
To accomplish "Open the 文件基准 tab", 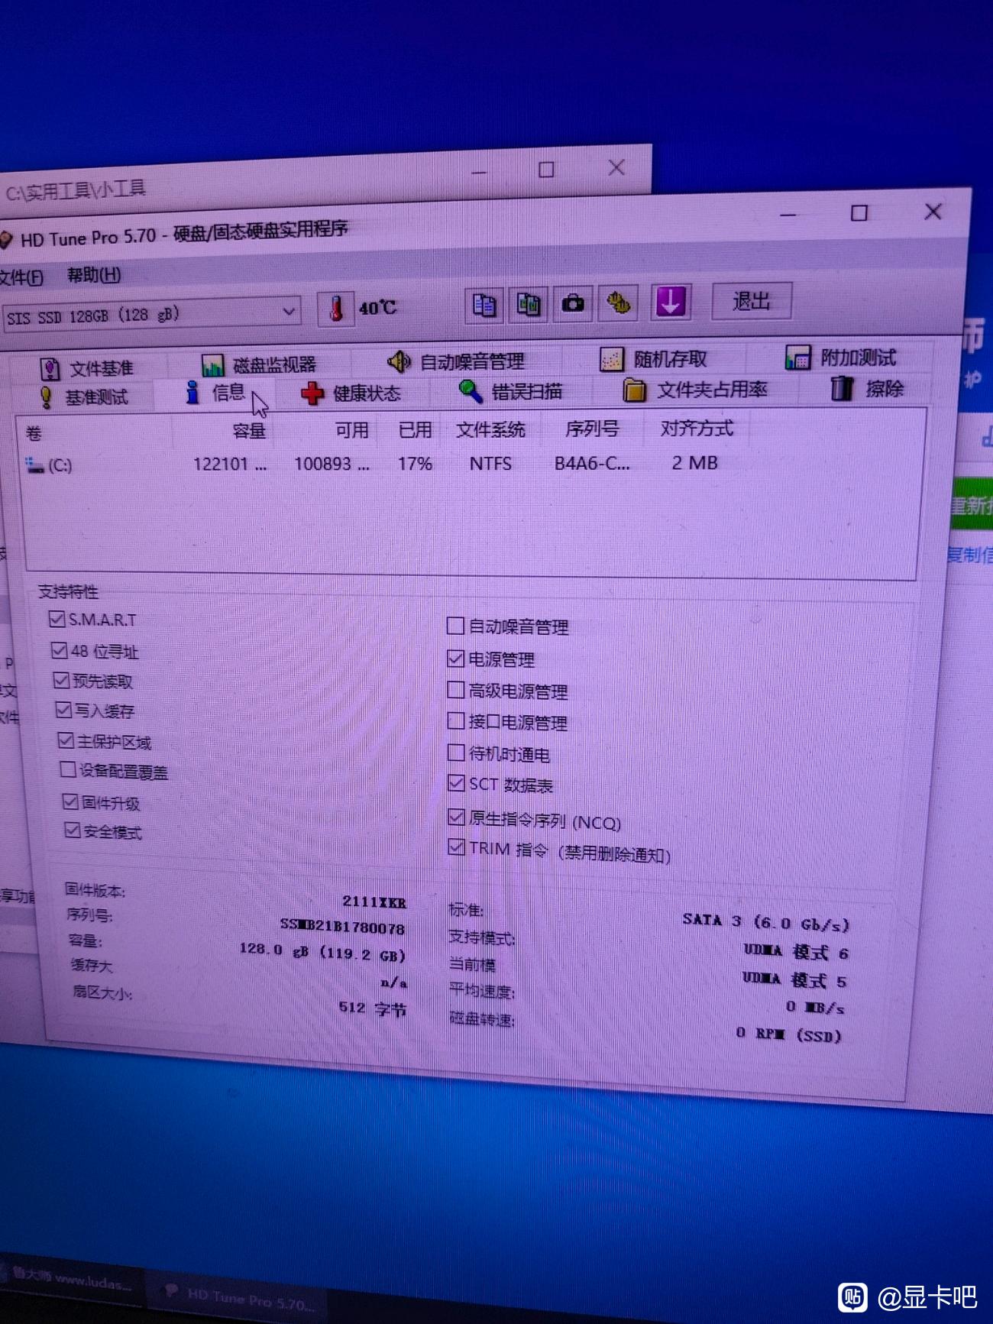I will pyautogui.click(x=86, y=369).
